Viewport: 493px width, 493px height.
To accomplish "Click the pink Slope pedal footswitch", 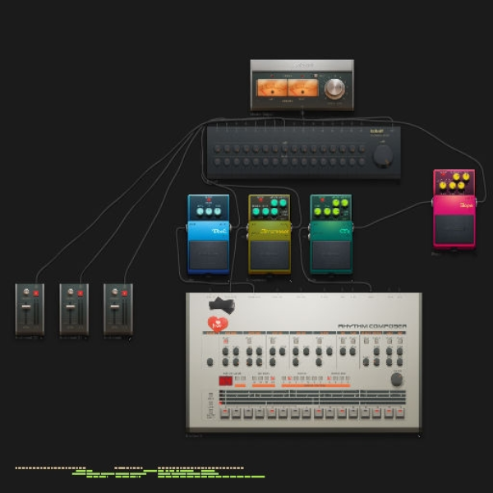I will pos(454,229).
